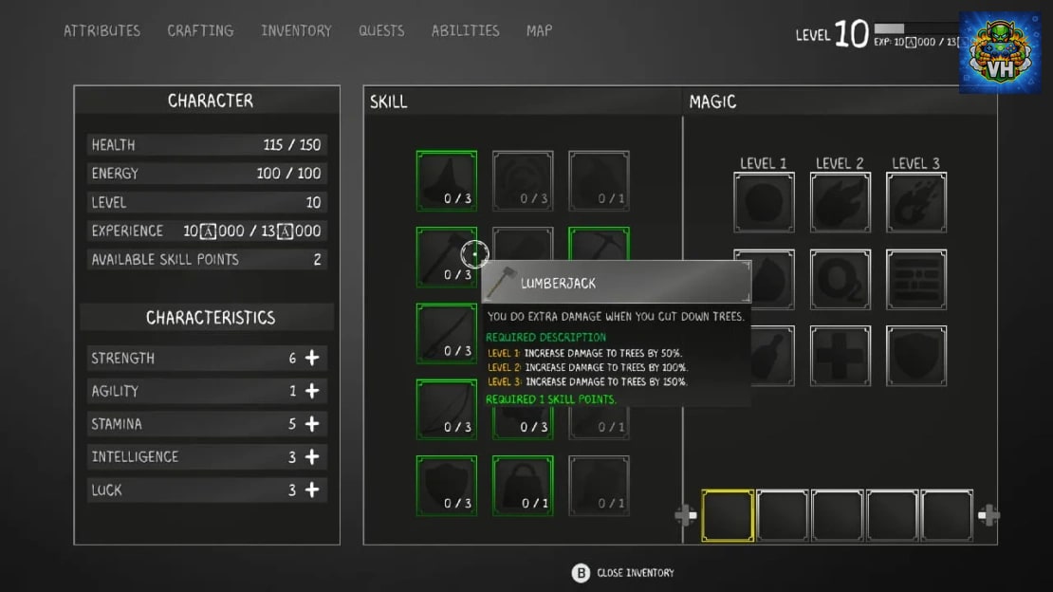
Task: Select the yellow highlighted hotbar slot
Action: pyautogui.click(x=728, y=515)
